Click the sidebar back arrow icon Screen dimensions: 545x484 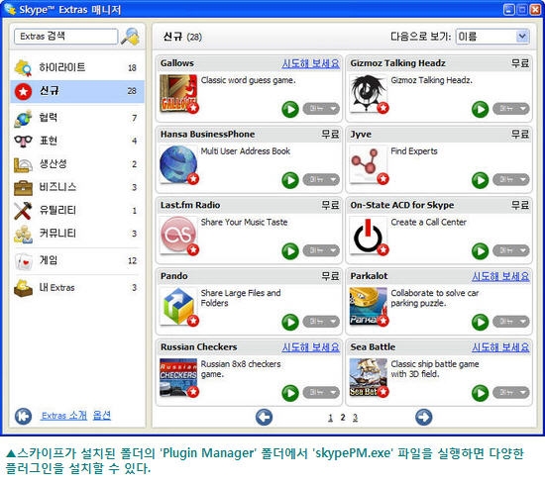click(23, 416)
